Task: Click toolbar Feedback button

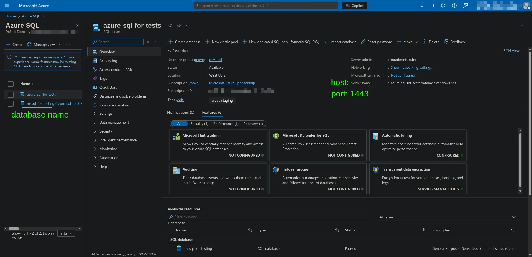Action: click(454, 42)
